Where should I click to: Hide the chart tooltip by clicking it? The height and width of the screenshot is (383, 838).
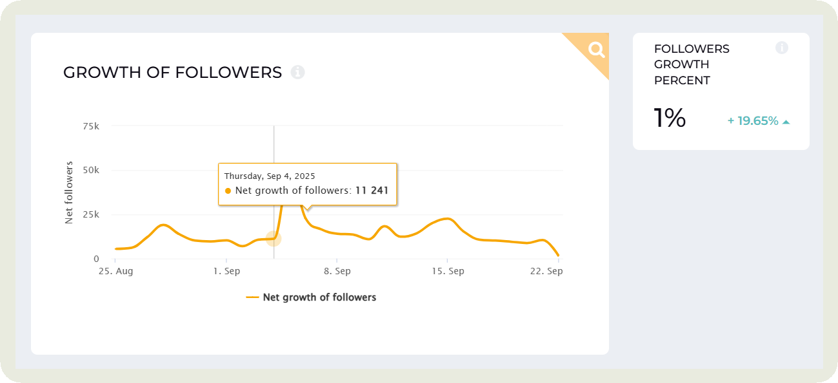[308, 183]
